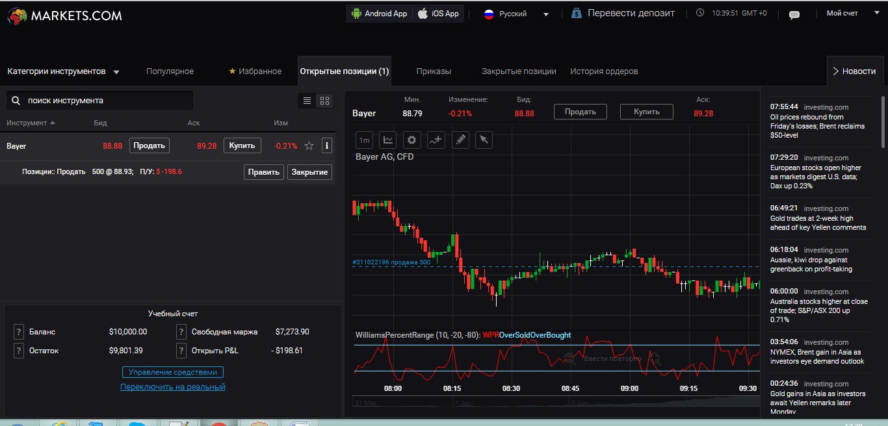Focus the поиск инструмента search field
Image resolution: width=888 pixels, height=426 pixels.
click(99, 101)
